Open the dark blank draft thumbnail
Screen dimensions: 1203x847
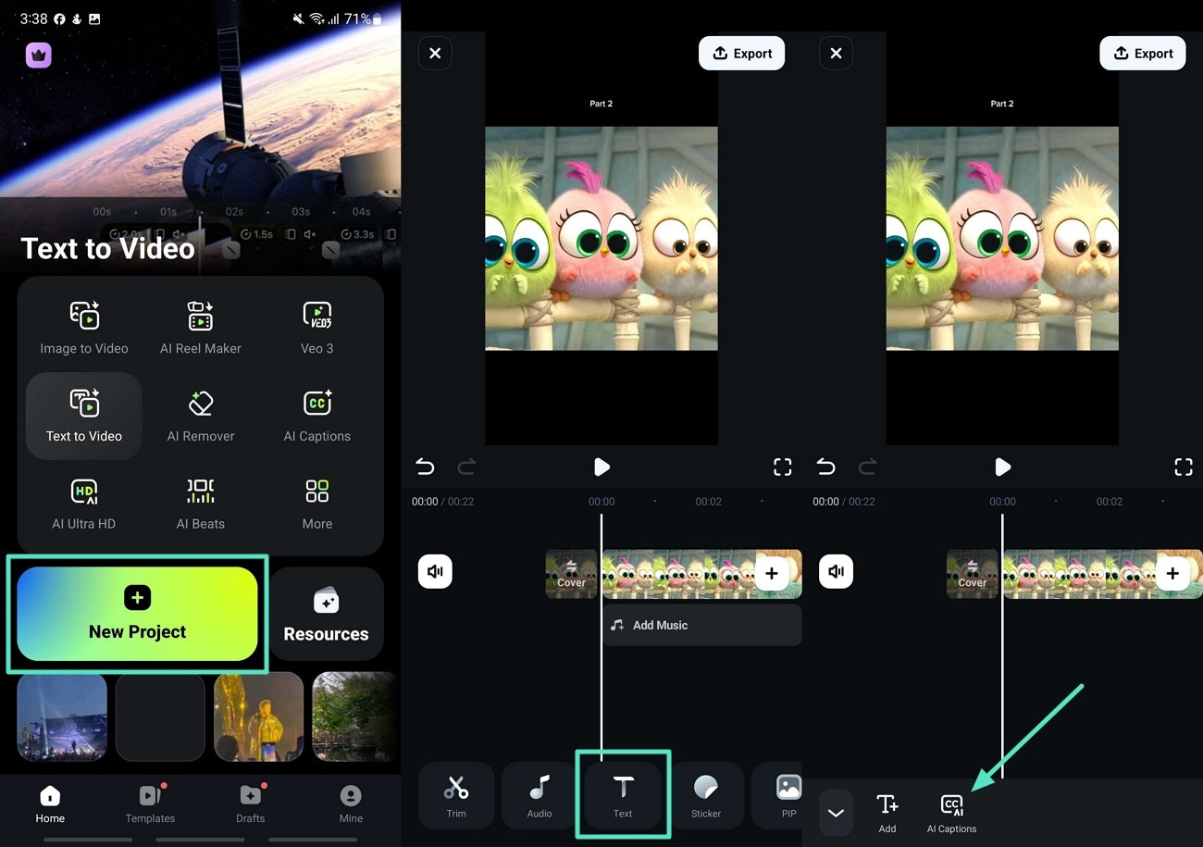[x=160, y=717]
